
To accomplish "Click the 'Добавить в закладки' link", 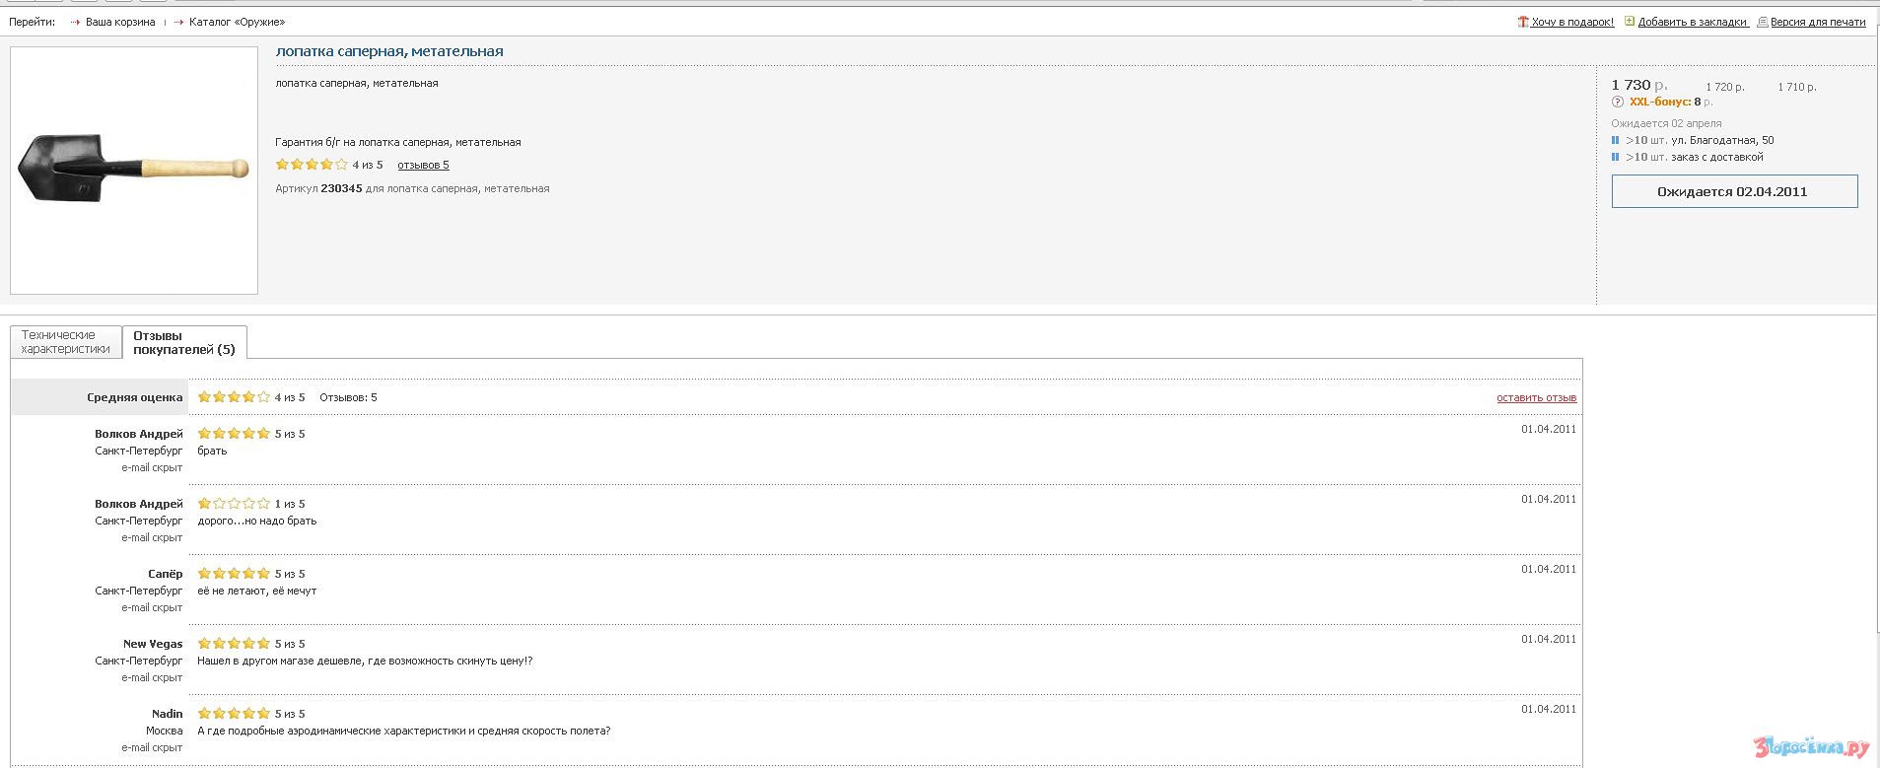I will pyautogui.click(x=1692, y=22).
